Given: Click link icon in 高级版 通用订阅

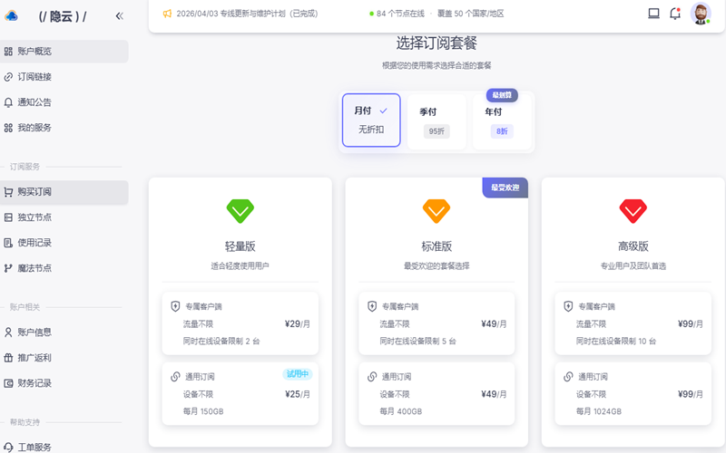Looking at the screenshot, I should point(568,377).
